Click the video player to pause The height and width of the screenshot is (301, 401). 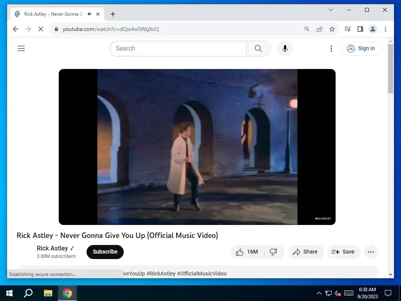(x=197, y=147)
